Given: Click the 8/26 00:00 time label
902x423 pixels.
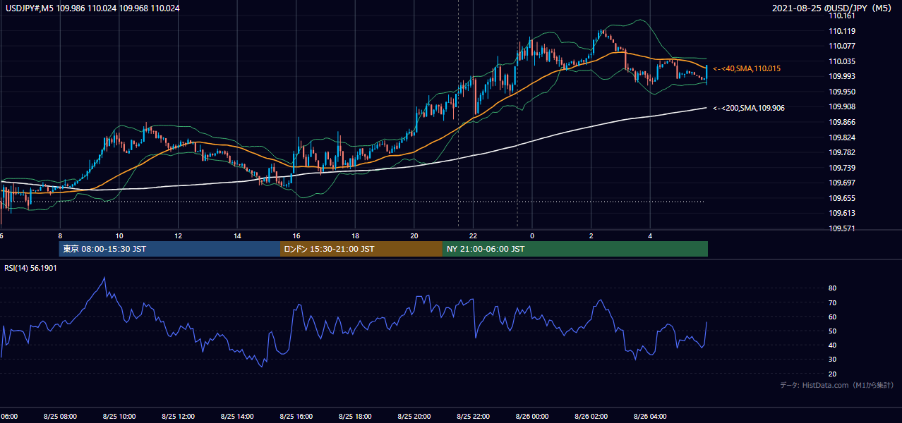Looking at the screenshot, I should tap(532, 416).
